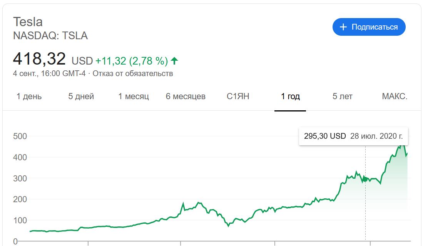Click the 295,30 USD tooltip box
Viewport: 423px width, 246px height.
(353, 136)
